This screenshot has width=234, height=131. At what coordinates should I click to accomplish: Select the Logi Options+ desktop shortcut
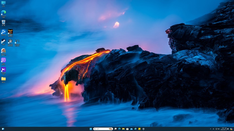[x=4, y=61]
